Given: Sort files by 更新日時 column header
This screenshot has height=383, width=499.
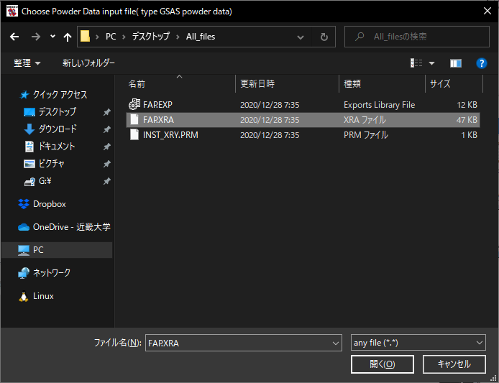Looking at the screenshot, I should [257, 84].
